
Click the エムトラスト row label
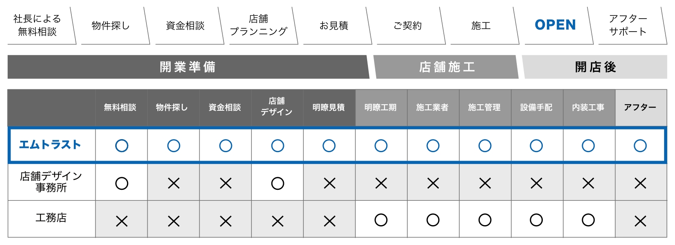pos(51,145)
